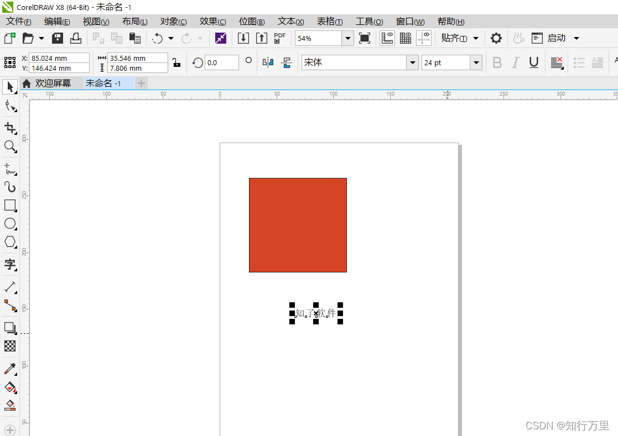The width and height of the screenshot is (618, 436).
Task: Click the Search Content icon
Action: [x=221, y=38]
